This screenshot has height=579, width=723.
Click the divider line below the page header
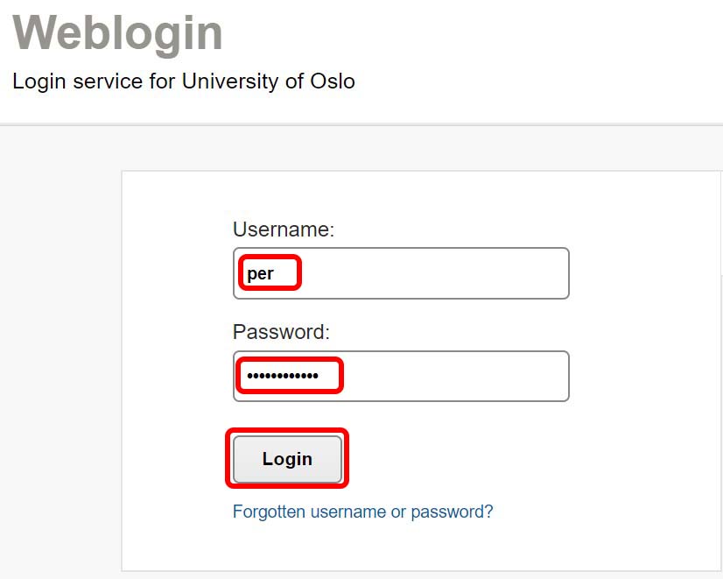pyautogui.click(x=361, y=124)
